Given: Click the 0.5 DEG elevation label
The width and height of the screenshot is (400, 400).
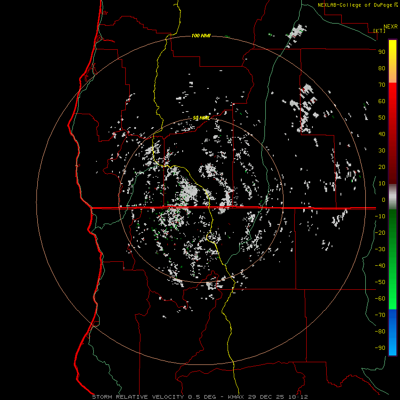Looking at the screenshot, I should pyautogui.click(x=202, y=397).
